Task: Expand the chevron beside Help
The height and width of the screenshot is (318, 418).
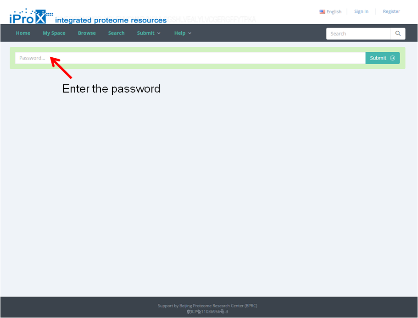Action: point(190,33)
